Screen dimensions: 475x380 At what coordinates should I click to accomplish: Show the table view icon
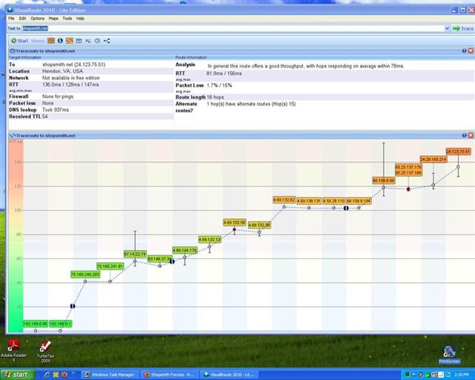pyautogui.click(x=79, y=41)
